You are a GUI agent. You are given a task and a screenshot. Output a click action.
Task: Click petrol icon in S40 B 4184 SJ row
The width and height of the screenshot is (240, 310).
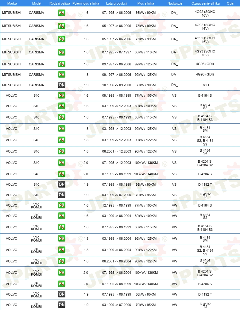[62, 151]
